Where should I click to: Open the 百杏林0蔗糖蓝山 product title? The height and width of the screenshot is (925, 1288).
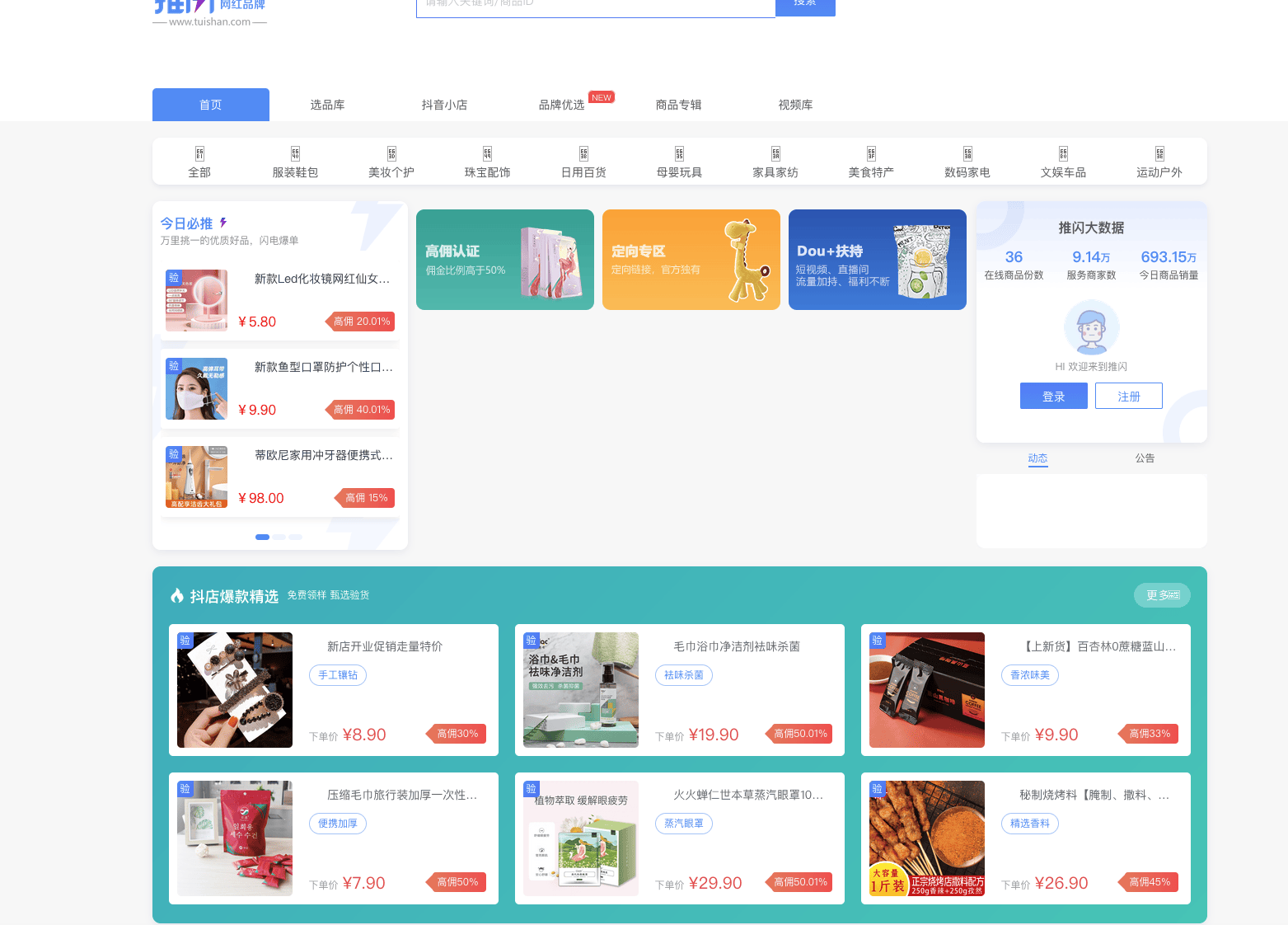click(x=1098, y=646)
